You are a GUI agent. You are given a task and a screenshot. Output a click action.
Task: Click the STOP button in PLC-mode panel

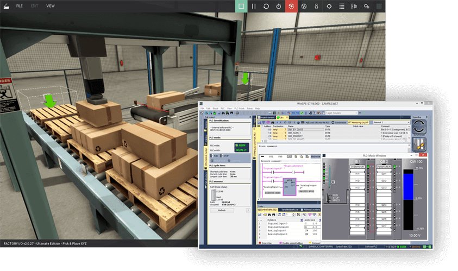[x=224, y=156]
